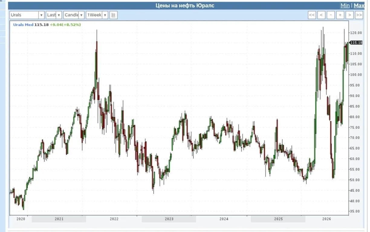
Task: Jump to chart end with >> button
Action: pyautogui.click(x=359, y=15)
